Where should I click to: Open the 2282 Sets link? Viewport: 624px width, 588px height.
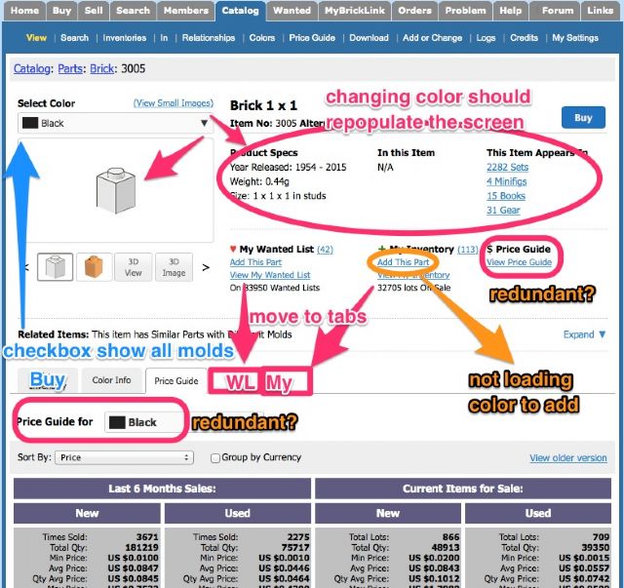click(x=507, y=167)
